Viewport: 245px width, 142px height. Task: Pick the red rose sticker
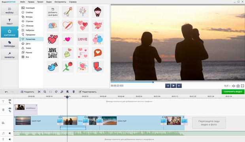click(68, 66)
